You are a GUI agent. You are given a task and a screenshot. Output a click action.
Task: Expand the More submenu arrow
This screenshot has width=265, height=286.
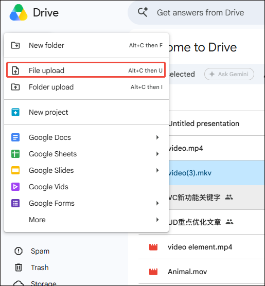click(x=157, y=220)
